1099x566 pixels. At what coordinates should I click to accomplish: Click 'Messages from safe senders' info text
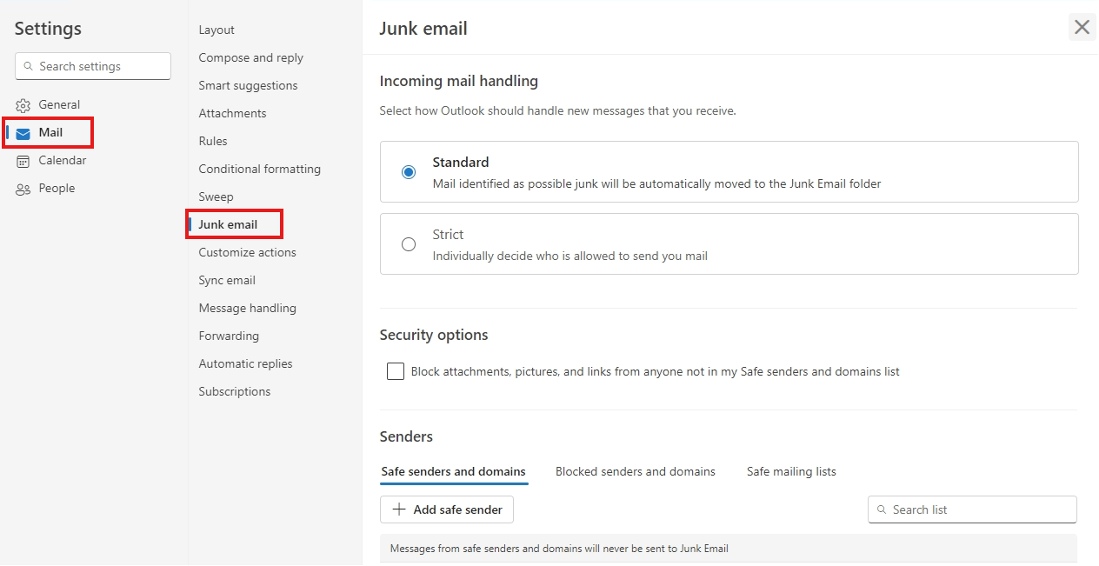point(559,549)
